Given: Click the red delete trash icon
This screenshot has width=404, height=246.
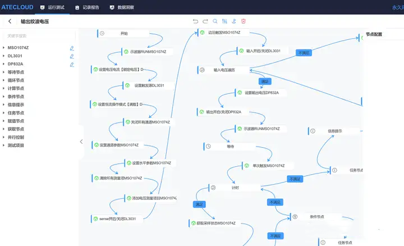Looking at the screenshot, I should tap(244, 21).
